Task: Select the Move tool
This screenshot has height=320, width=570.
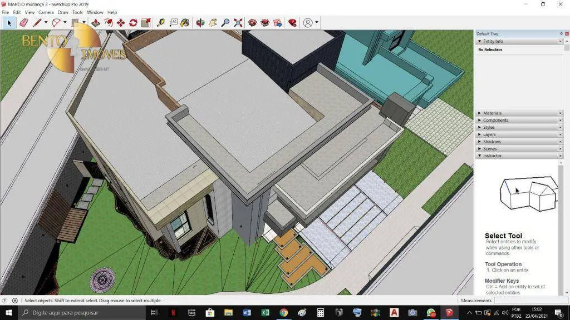Action: [x=121, y=23]
